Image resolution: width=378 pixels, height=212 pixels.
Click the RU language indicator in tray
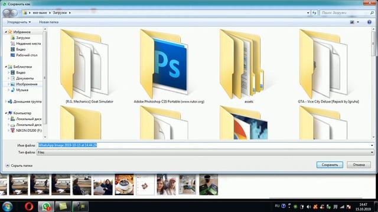coord(277,206)
